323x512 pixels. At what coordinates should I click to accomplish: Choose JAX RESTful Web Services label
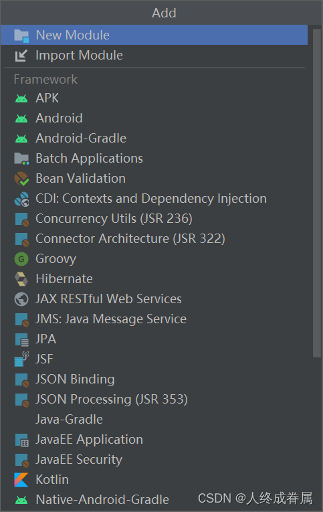[x=108, y=299]
